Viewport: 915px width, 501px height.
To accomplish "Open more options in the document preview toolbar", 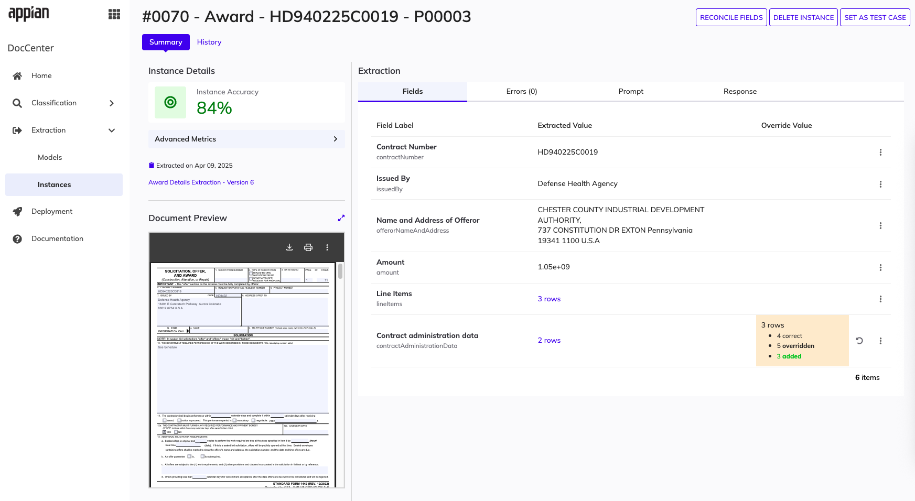I will [x=327, y=247].
